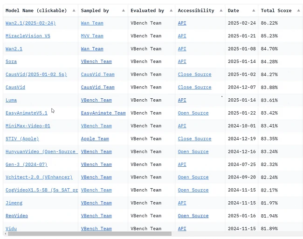Open the Wan2.1(2025-02-24) model link
The height and width of the screenshot is (239, 303).
pyautogui.click(x=30, y=23)
